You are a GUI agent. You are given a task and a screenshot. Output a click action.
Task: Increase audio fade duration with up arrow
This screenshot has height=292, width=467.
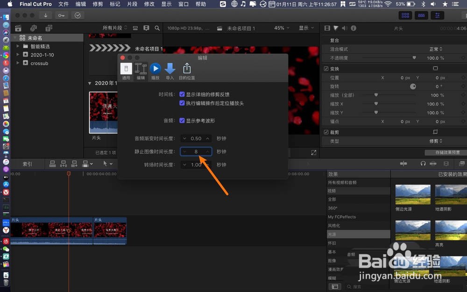pyautogui.click(x=208, y=138)
